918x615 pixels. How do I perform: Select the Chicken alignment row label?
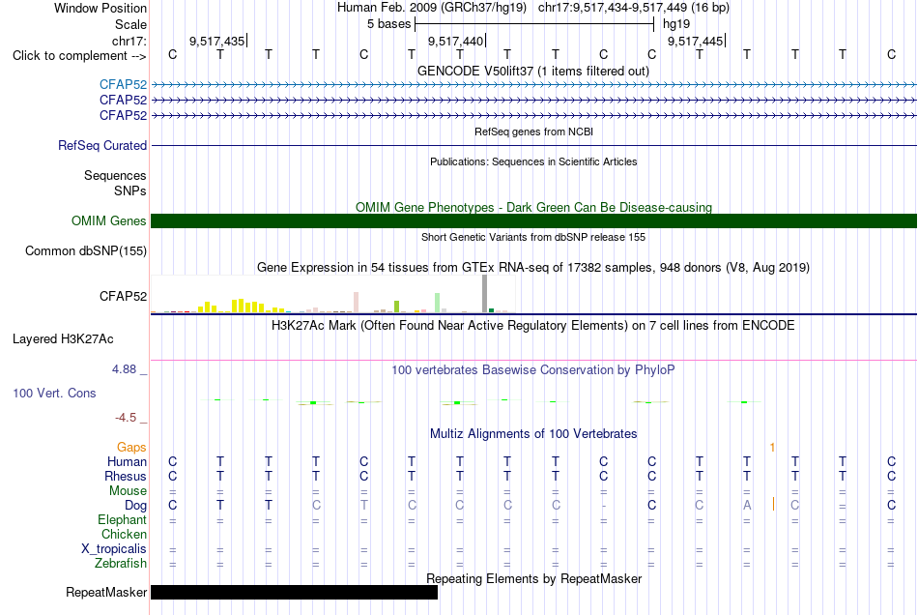point(124,534)
